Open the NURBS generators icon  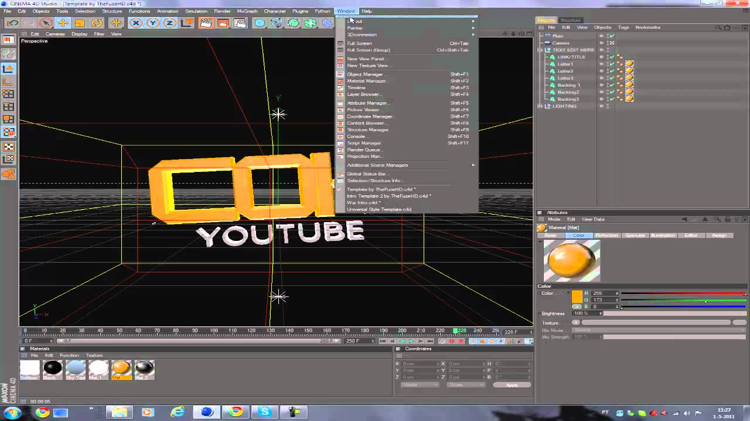click(x=294, y=23)
